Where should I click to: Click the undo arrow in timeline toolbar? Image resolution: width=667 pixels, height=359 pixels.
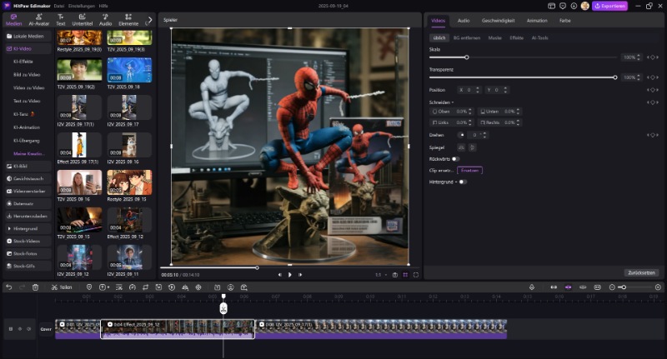tap(8, 287)
